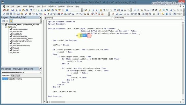Open Properties Window via toolbar icon
This screenshot has height=105, width=186.
point(56,10)
